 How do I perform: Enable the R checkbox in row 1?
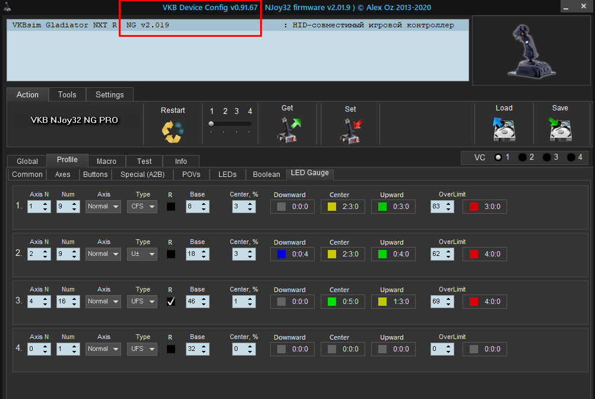171,207
